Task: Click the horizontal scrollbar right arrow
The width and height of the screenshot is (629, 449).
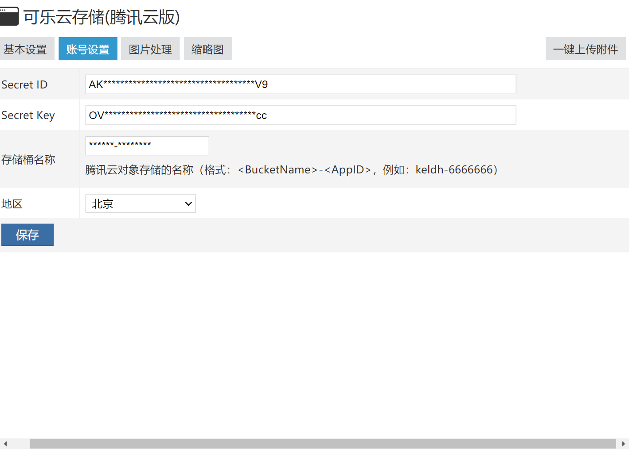Action: tap(623, 444)
